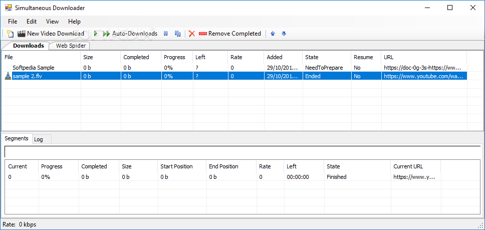Click the VLC cone icon next to sample 2.flv
The image size is (485, 230).
pyautogui.click(x=8, y=76)
